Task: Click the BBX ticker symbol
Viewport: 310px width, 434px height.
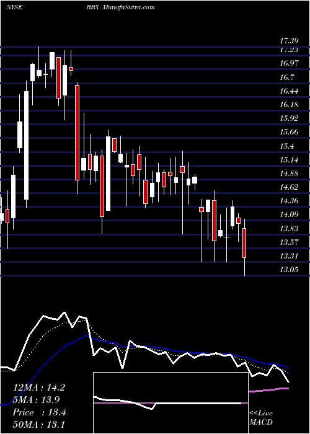Action: (x=93, y=7)
